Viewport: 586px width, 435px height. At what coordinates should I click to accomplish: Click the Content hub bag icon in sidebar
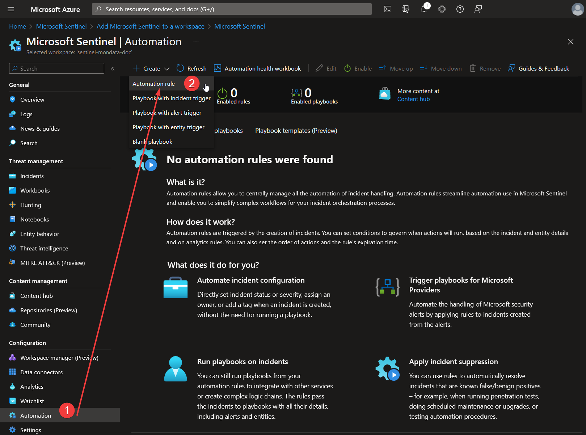pyautogui.click(x=13, y=296)
